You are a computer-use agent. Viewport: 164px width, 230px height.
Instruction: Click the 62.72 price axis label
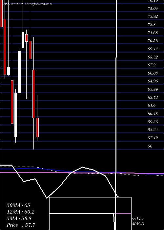pos(153,98)
